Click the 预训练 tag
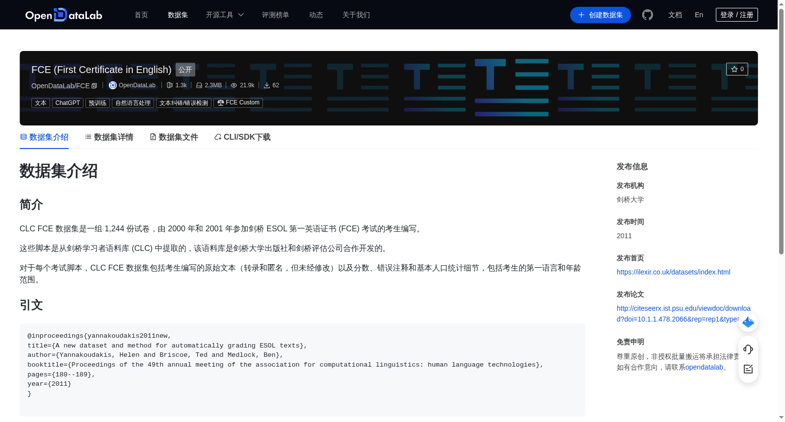Viewport: 785px width, 422px height. point(98,103)
